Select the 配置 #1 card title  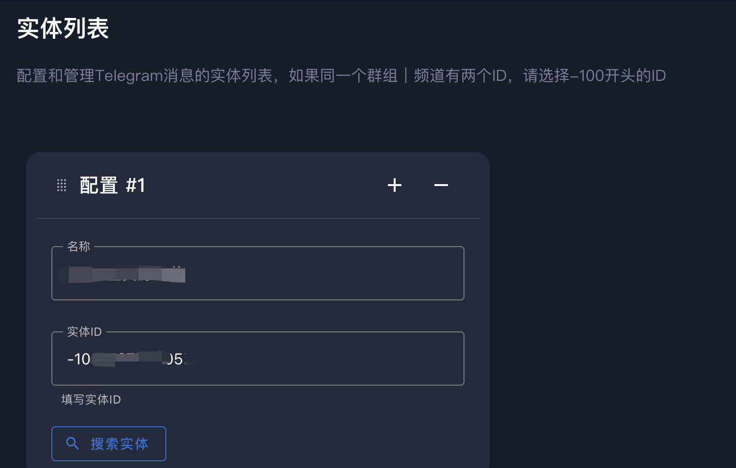pos(112,185)
